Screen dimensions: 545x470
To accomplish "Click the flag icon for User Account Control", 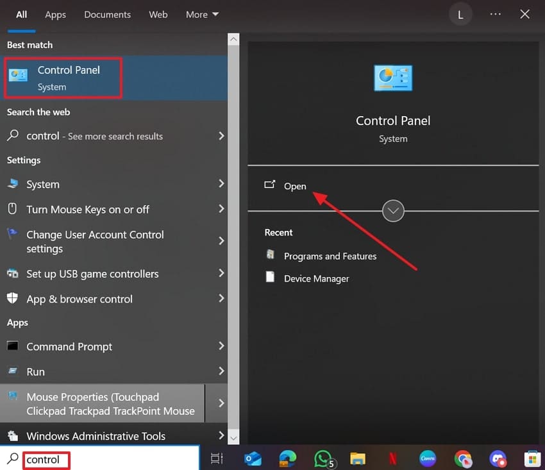I will (12, 233).
